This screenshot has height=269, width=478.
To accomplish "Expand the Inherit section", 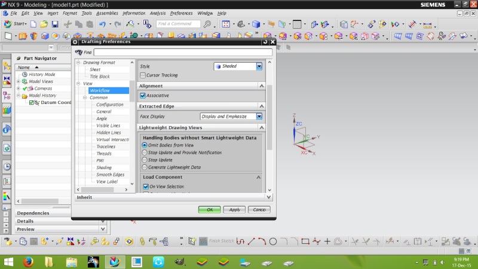I will click(x=268, y=197).
